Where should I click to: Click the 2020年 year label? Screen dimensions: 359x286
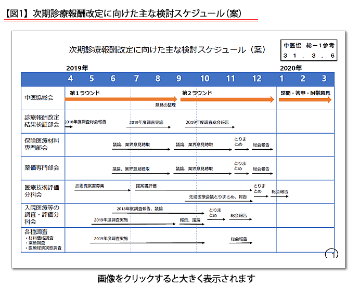tap(291, 68)
